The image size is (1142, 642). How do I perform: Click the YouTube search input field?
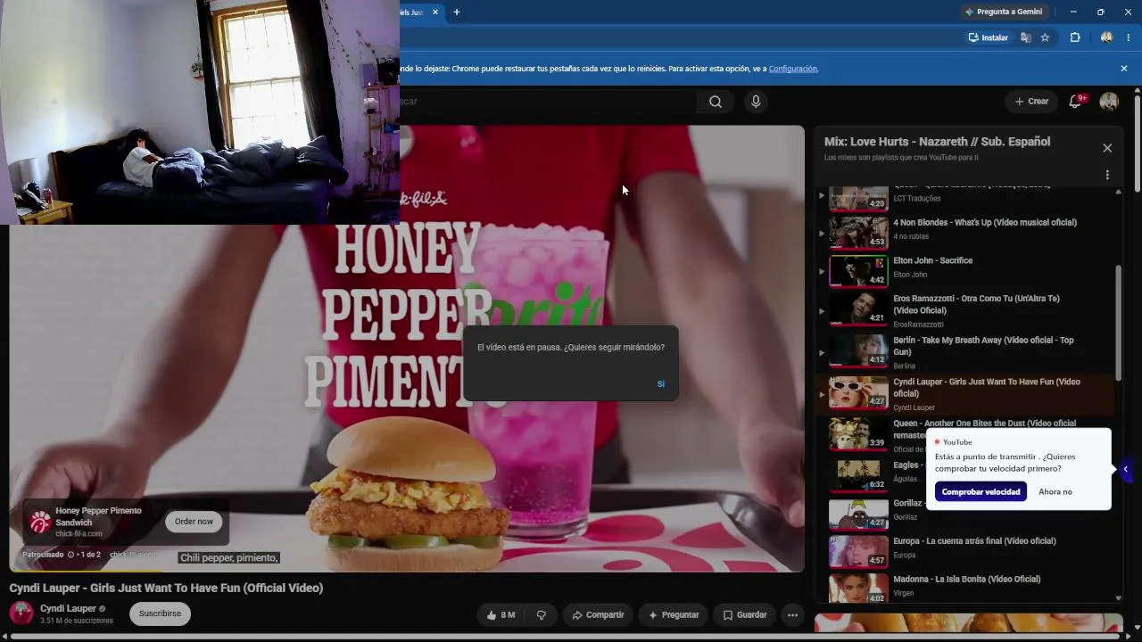548,102
